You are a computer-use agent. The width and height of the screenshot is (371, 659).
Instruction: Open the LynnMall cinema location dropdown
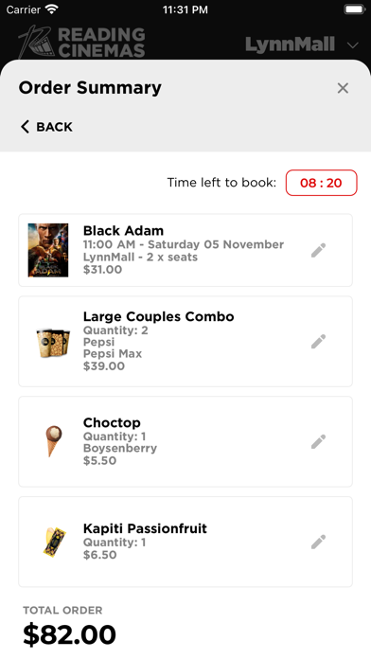coord(302,45)
